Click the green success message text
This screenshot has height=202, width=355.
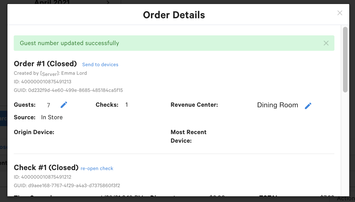tap(69, 43)
